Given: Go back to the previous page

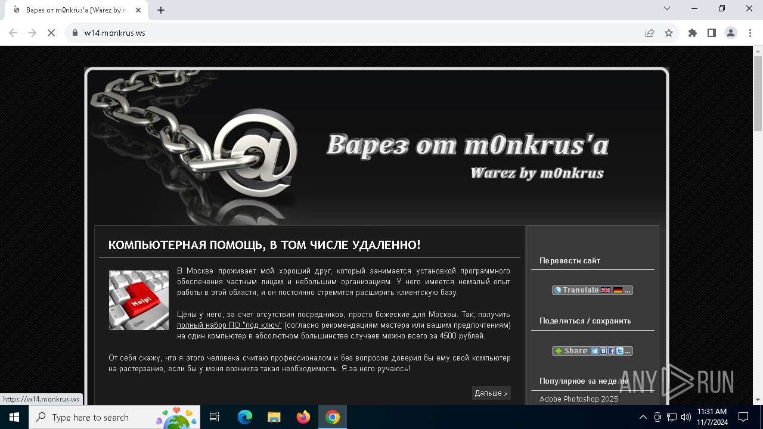Looking at the screenshot, I should coord(13,33).
